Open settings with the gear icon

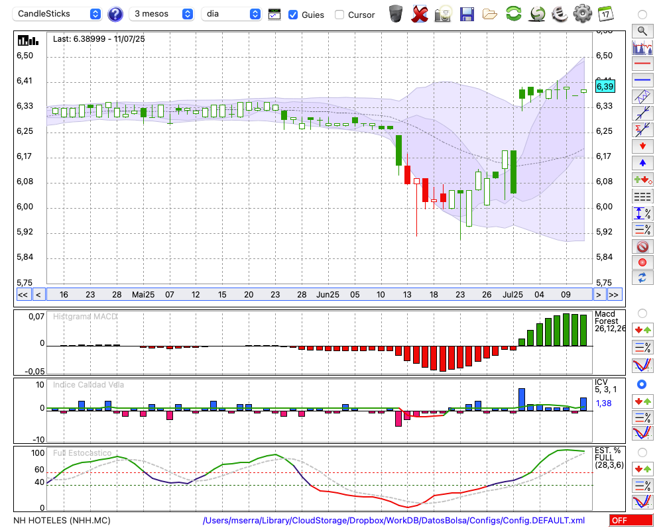point(583,14)
